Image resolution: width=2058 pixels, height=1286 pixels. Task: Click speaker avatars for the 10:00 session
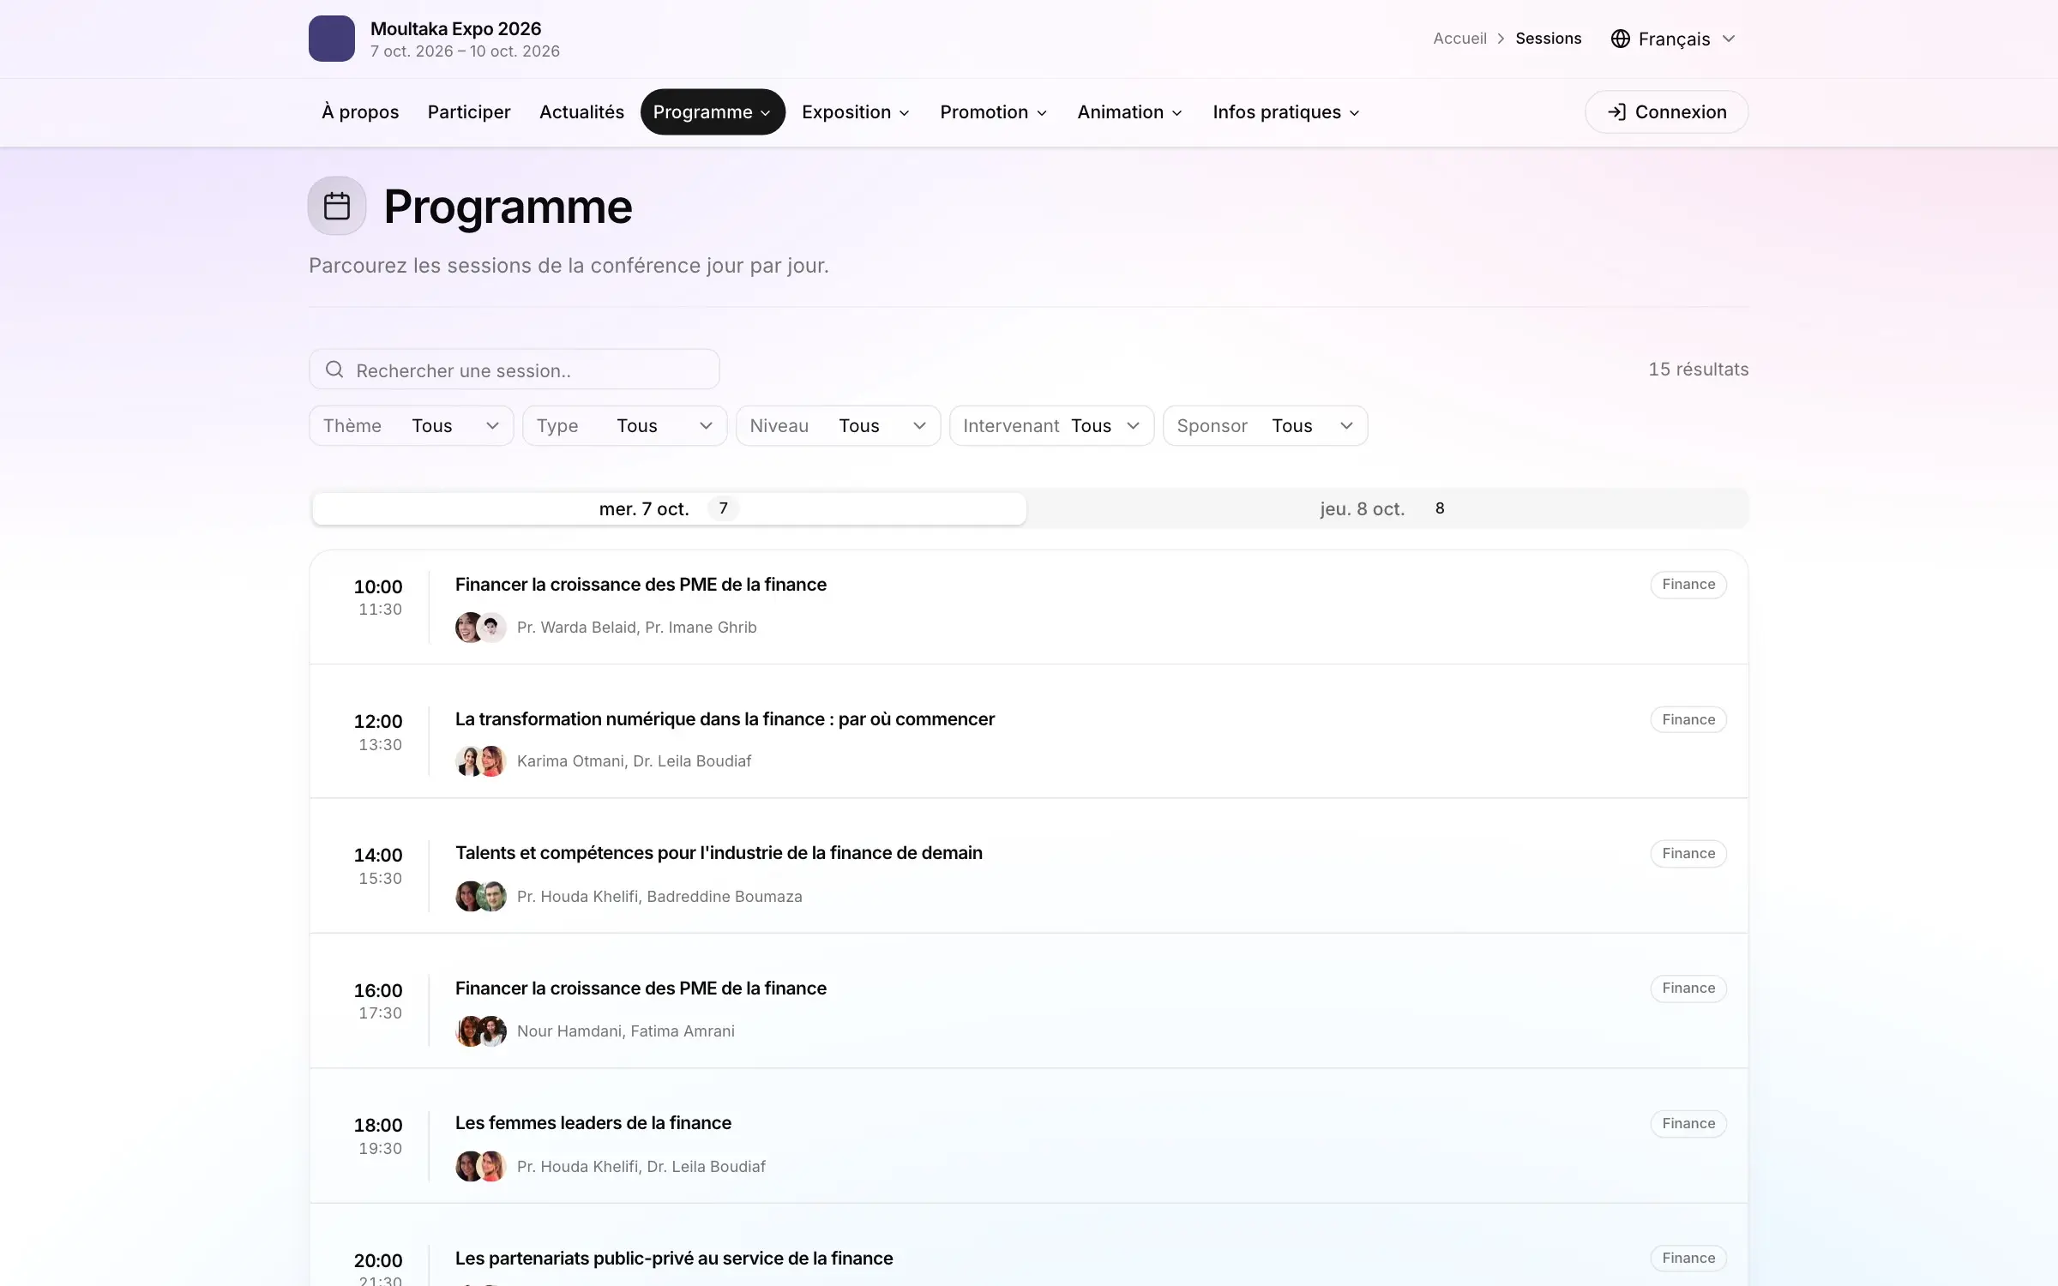coord(480,628)
